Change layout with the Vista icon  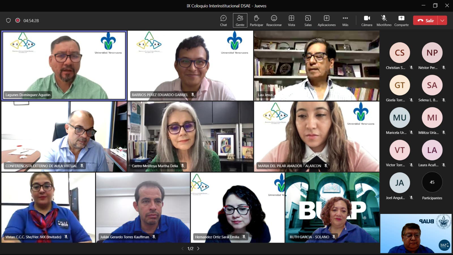[x=291, y=21]
